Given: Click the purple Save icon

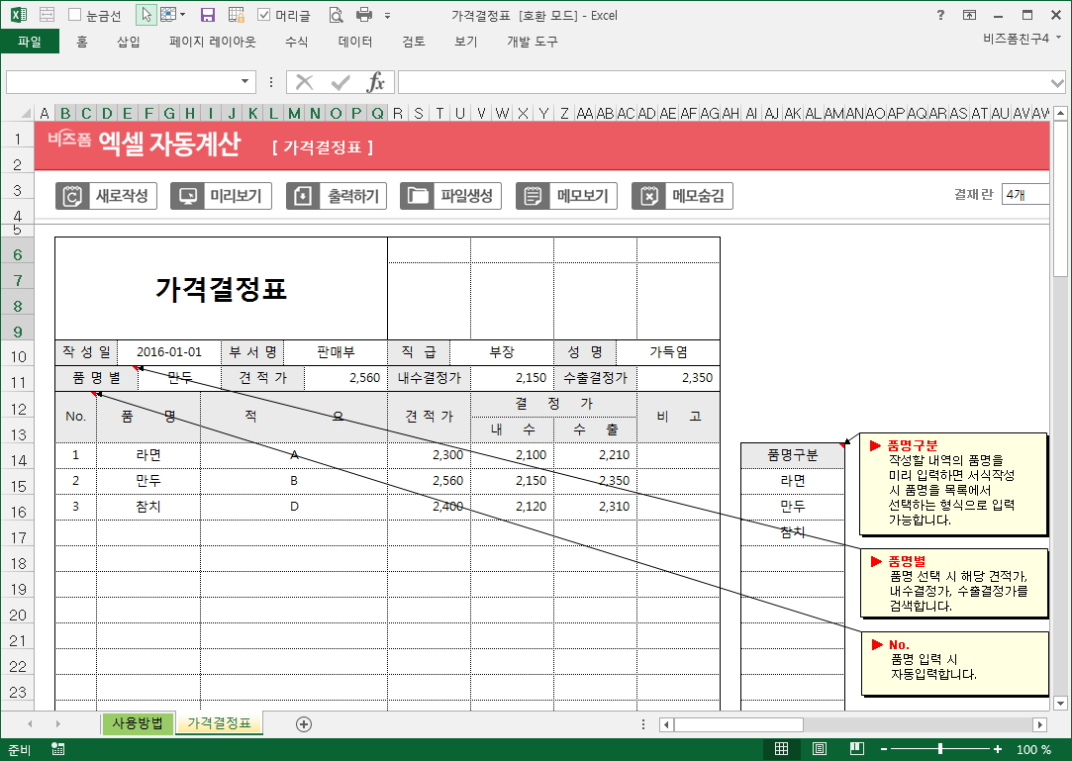Looking at the screenshot, I should [x=208, y=15].
